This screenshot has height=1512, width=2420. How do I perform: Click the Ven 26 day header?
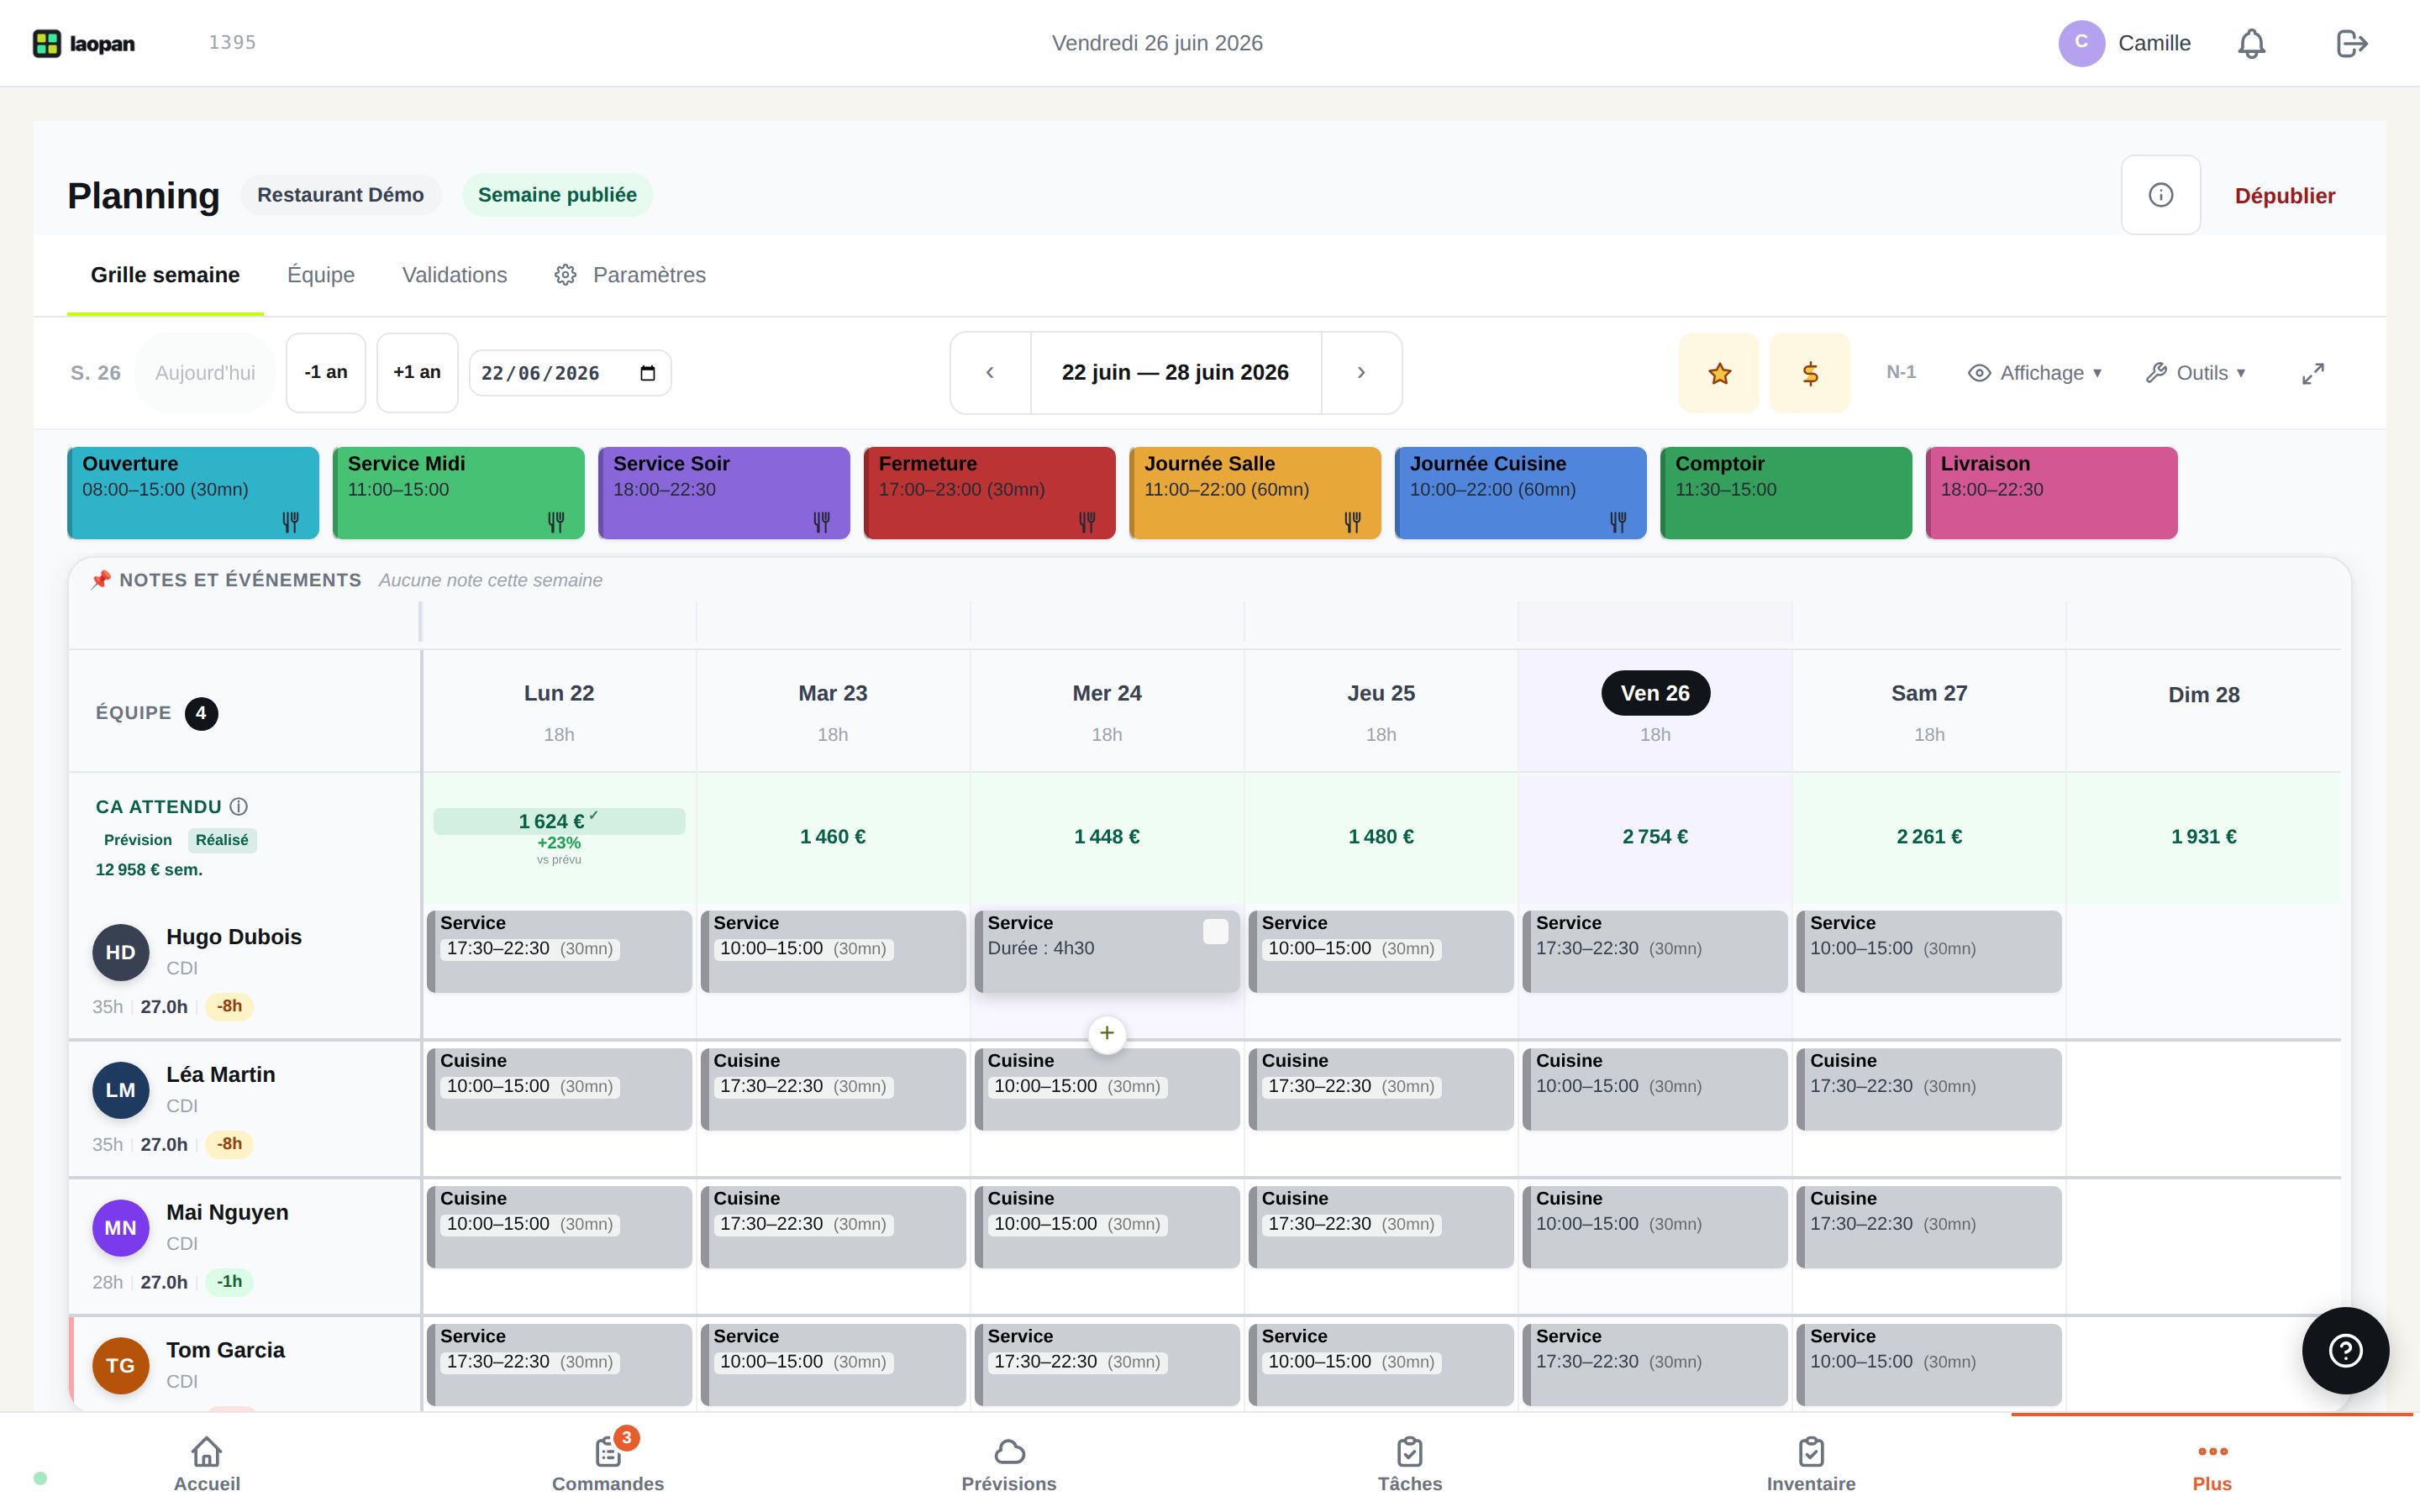(1655, 693)
